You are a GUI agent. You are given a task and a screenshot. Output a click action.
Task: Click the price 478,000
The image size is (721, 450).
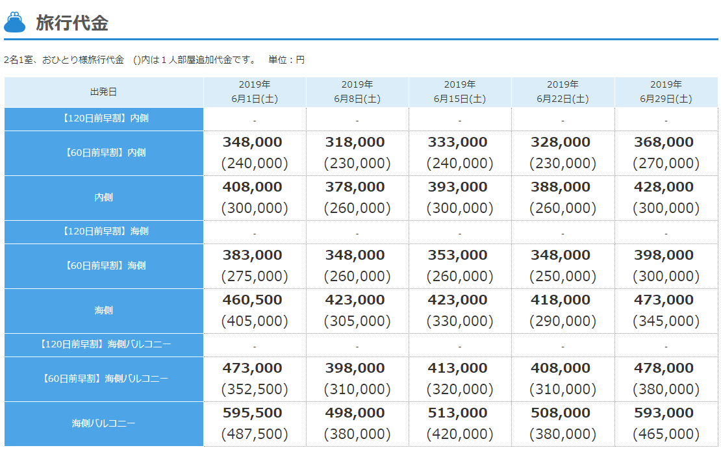click(664, 368)
